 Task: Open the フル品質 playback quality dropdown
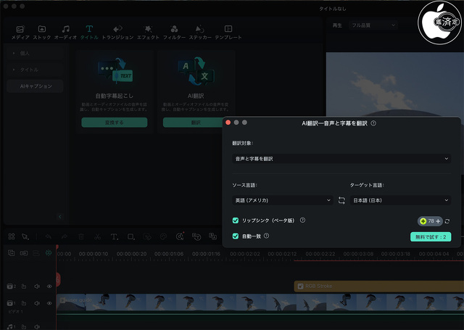pyautogui.click(x=373, y=25)
